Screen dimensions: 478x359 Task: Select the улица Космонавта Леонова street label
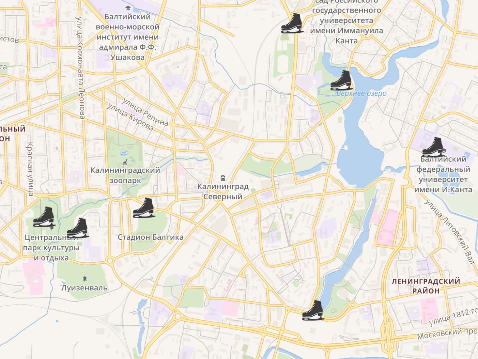[80, 68]
